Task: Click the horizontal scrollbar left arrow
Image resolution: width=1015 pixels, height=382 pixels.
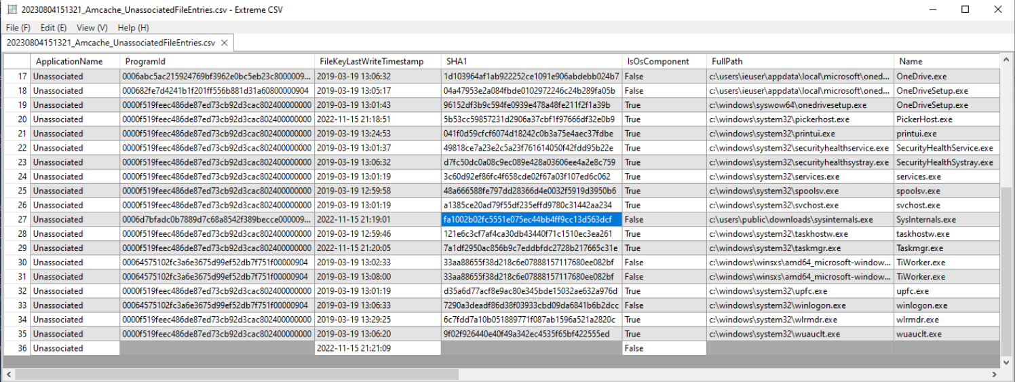Action: pyautogui.click(x=9, y=374)
